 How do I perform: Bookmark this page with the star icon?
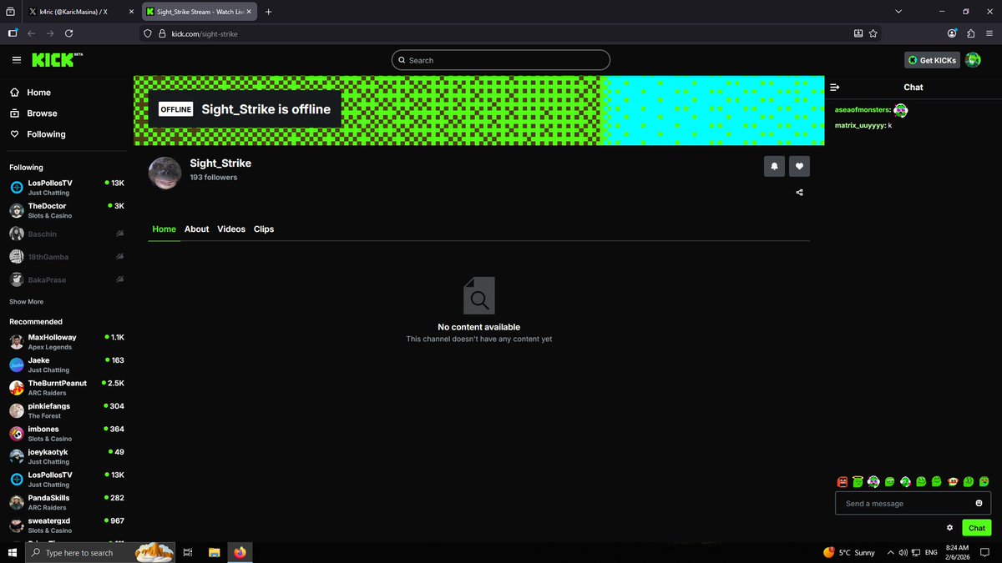873,33
